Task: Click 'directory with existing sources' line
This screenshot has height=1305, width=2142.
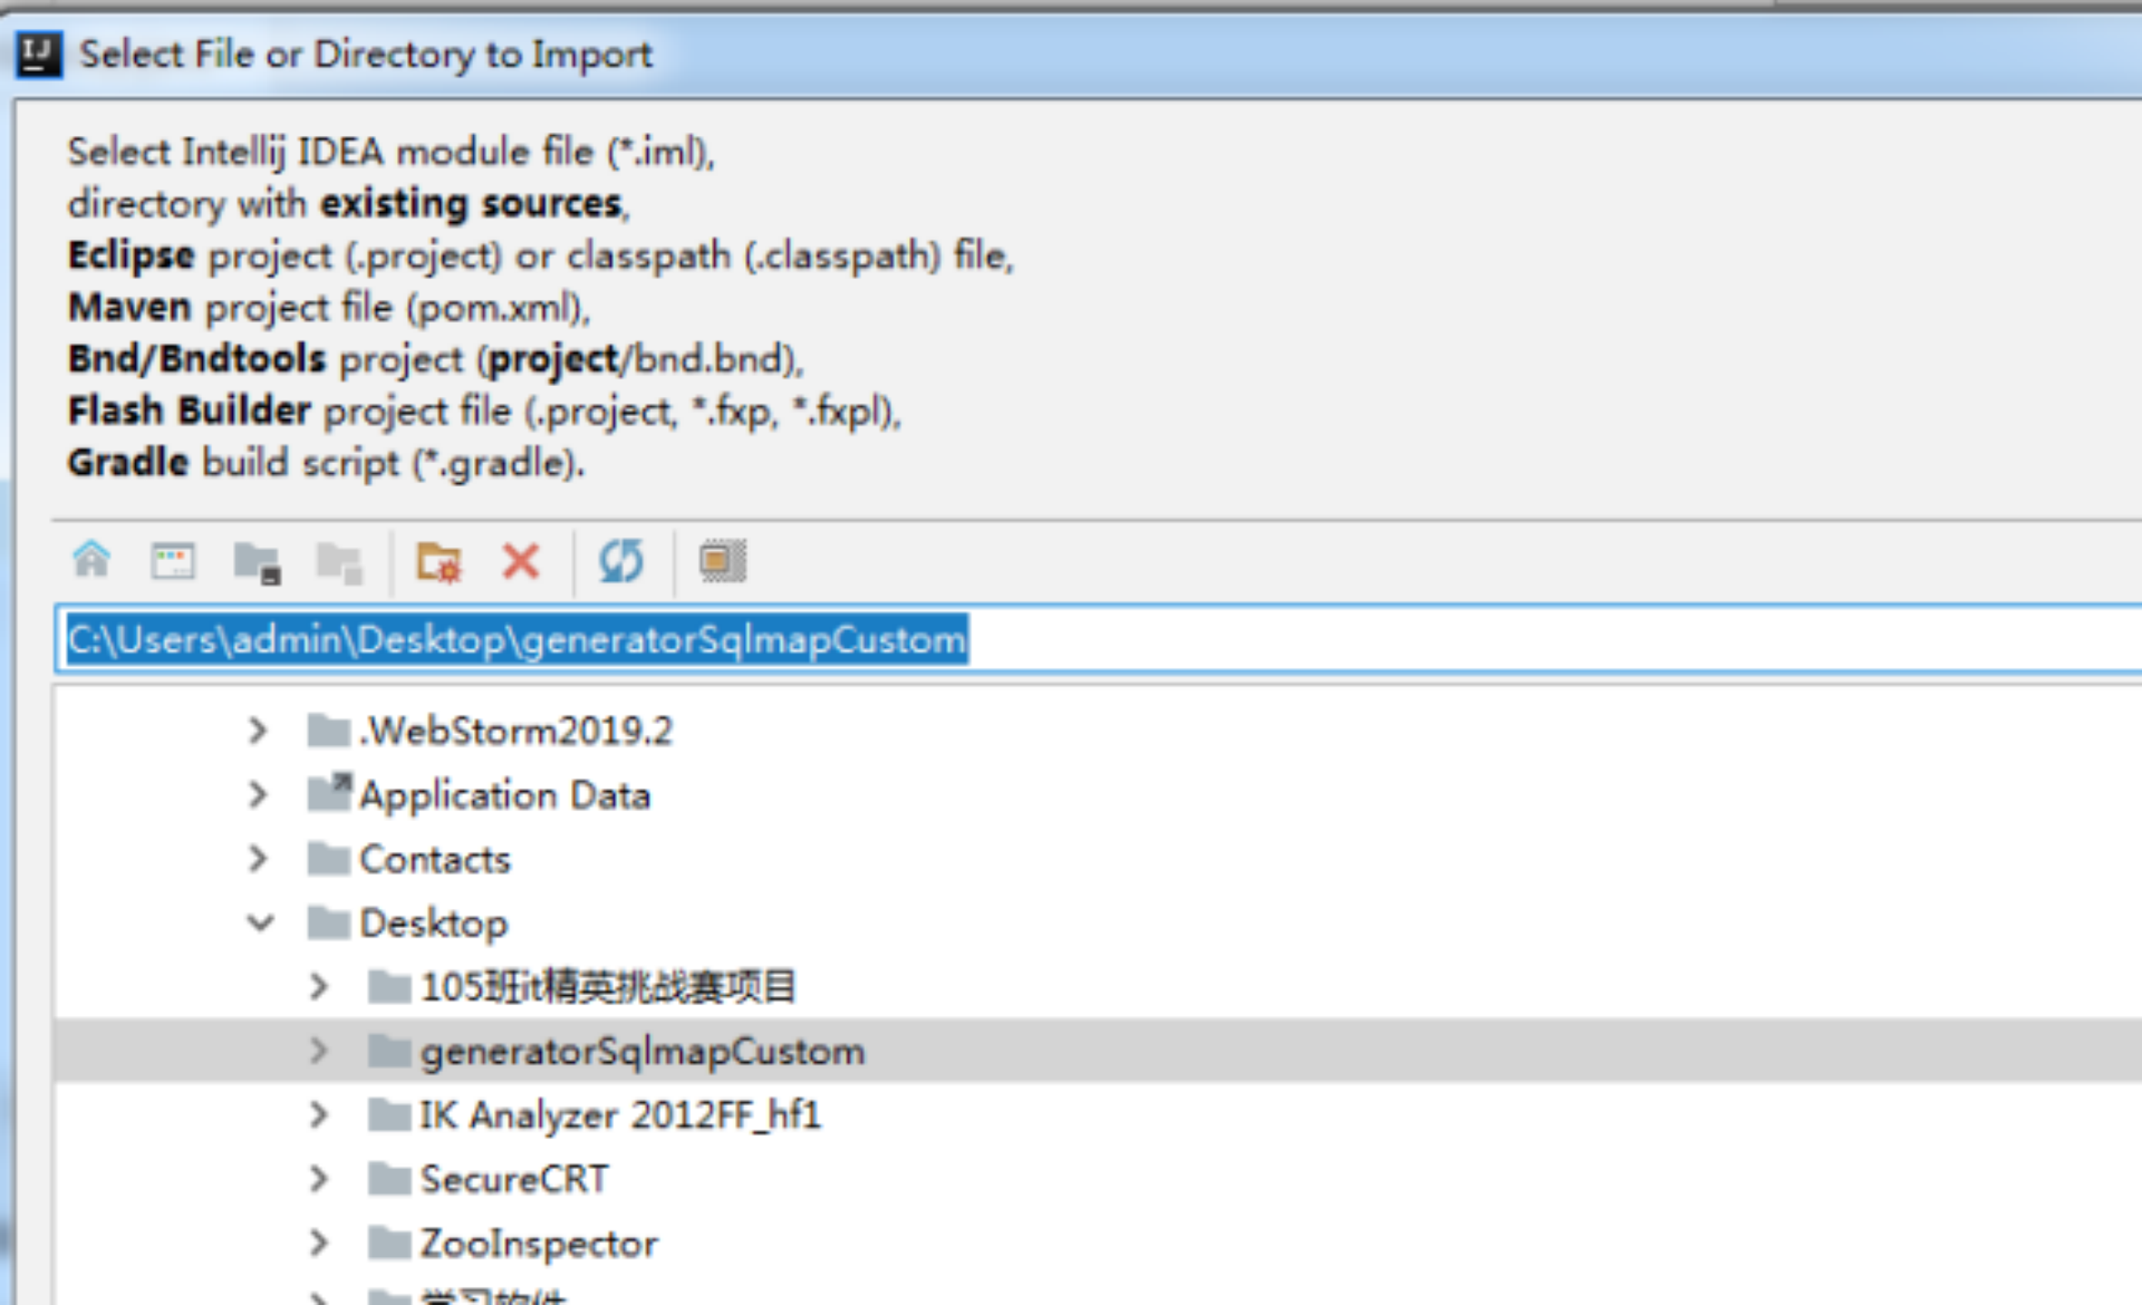Action: (x=349, y=204)
